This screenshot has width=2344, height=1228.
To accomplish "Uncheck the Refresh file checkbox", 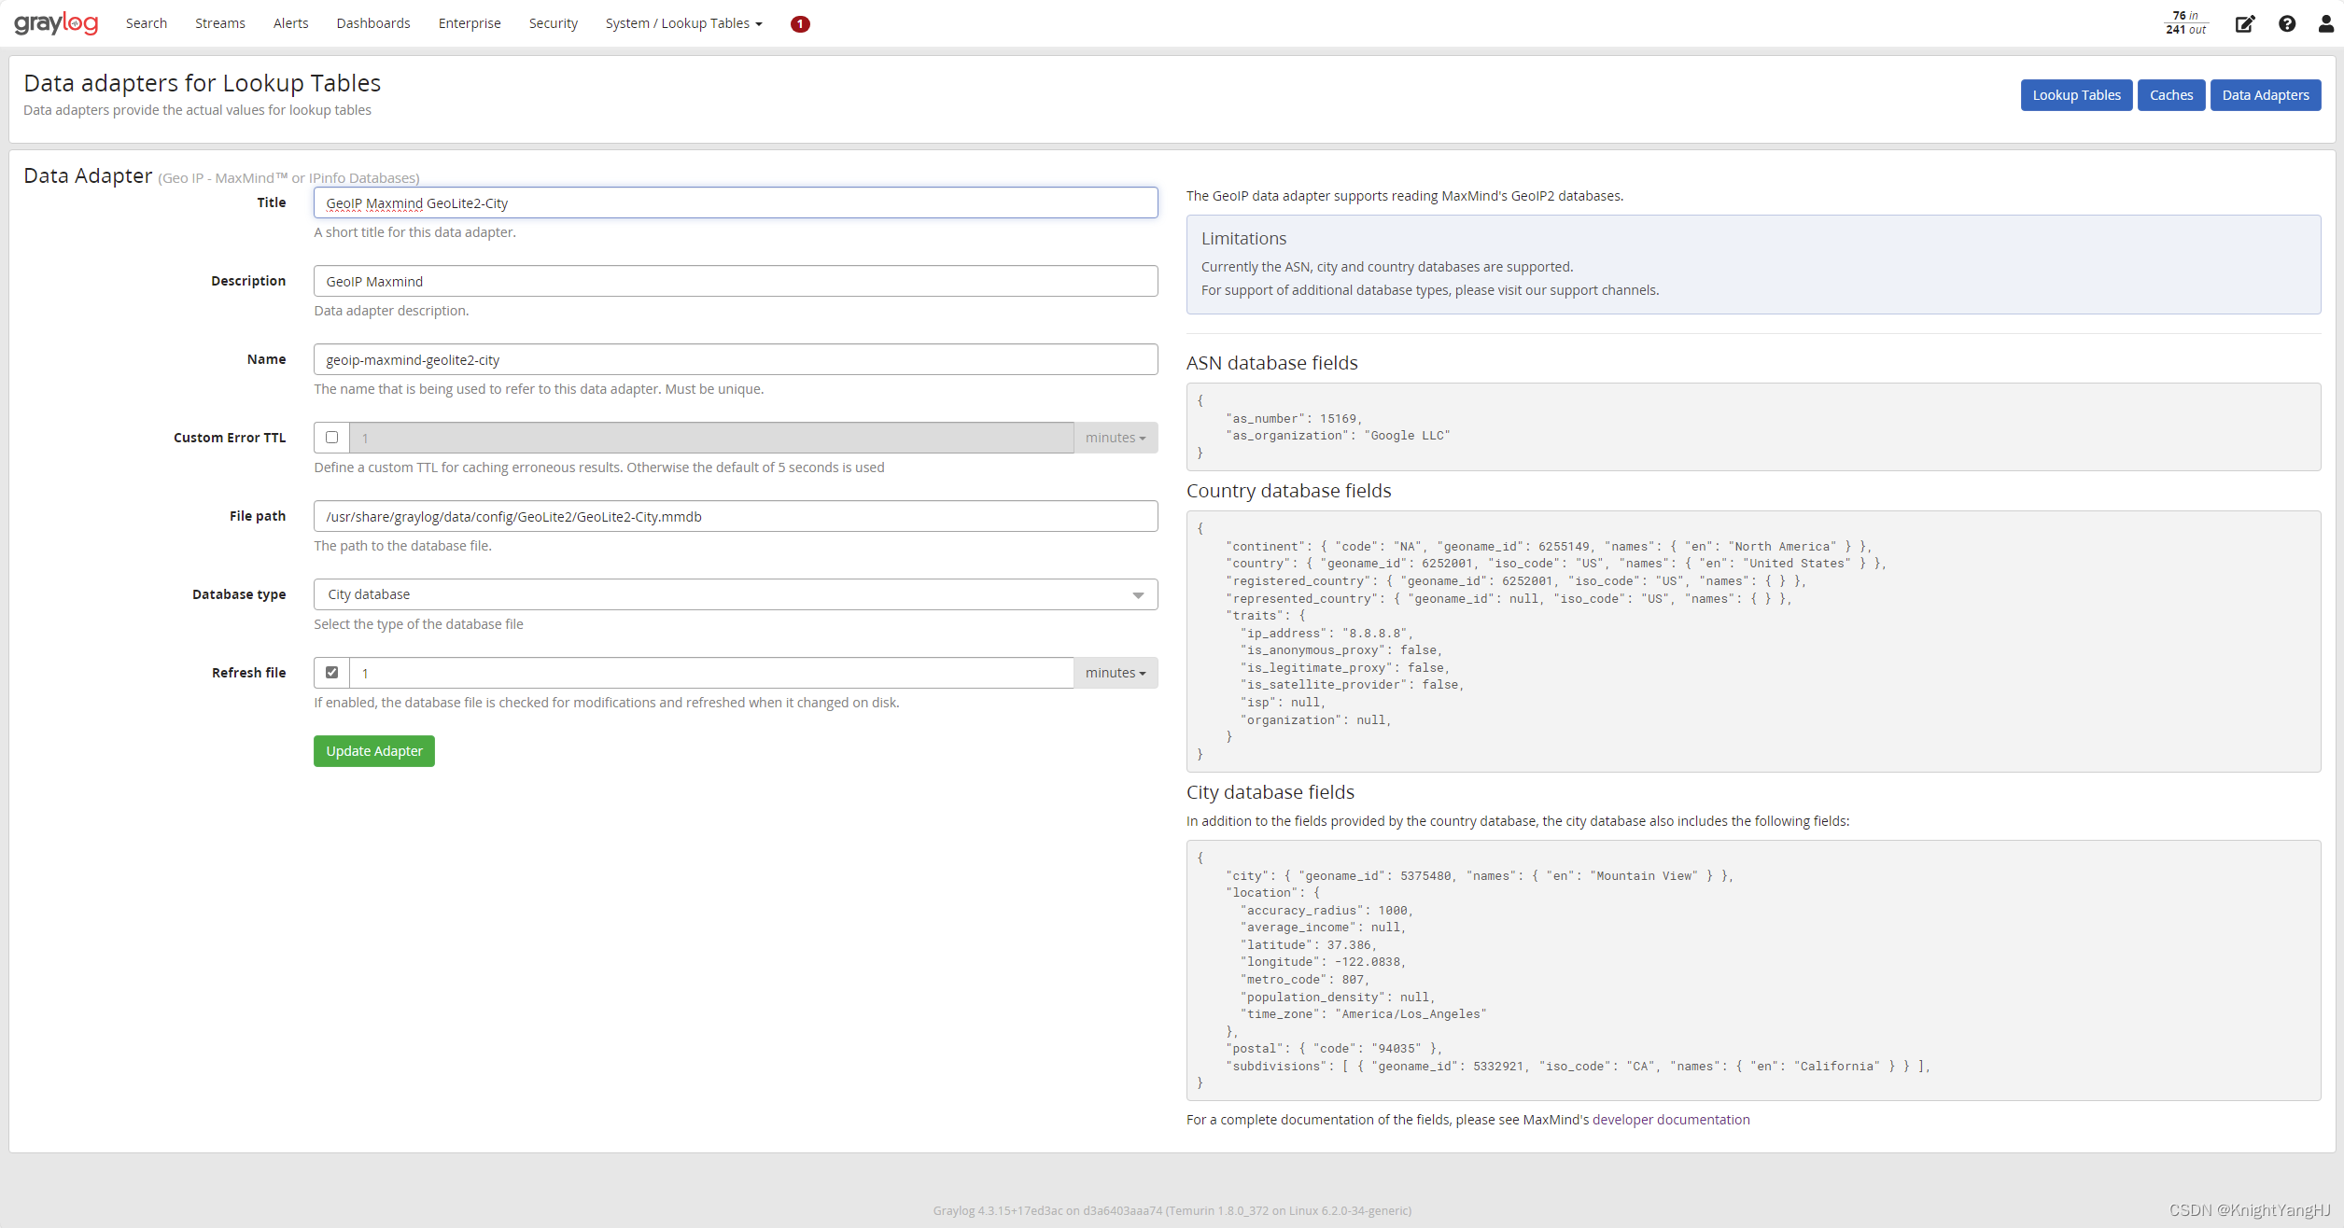I will point(331,672).
